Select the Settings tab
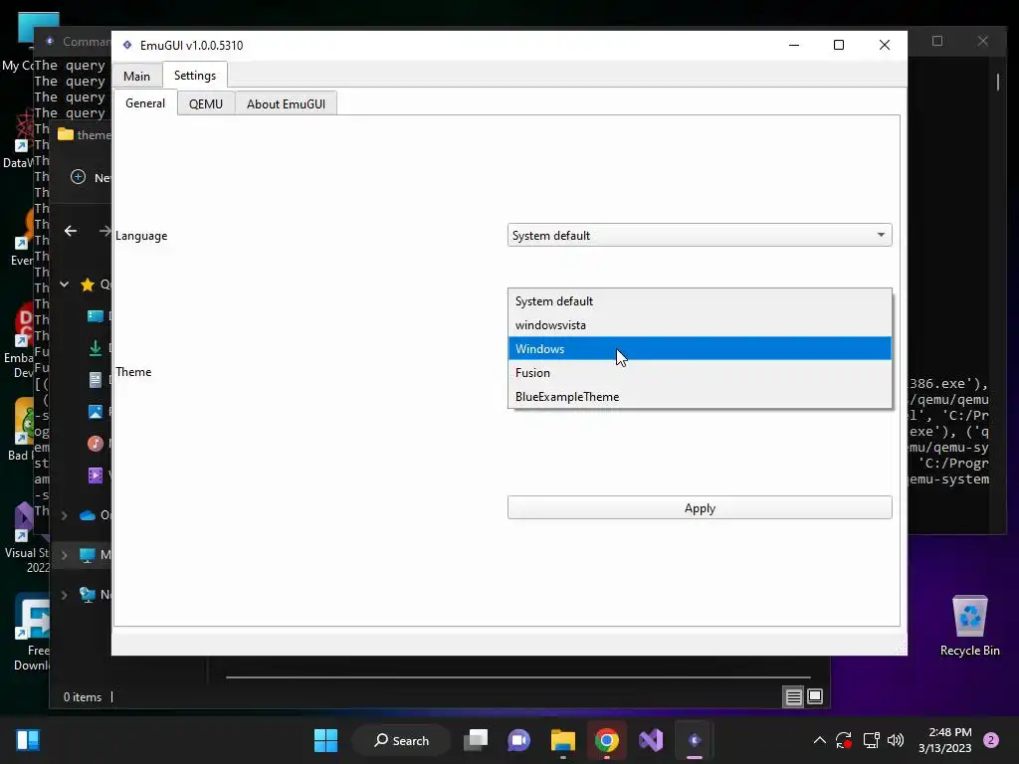The image size is (1019, 764). (195, 76)
